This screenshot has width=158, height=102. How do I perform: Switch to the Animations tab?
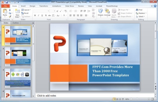pos(57,6)
